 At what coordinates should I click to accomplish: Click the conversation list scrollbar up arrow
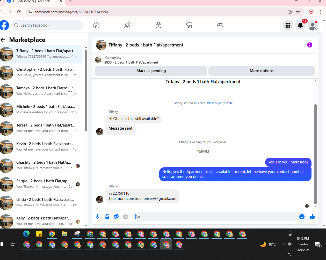coord(86,47)
